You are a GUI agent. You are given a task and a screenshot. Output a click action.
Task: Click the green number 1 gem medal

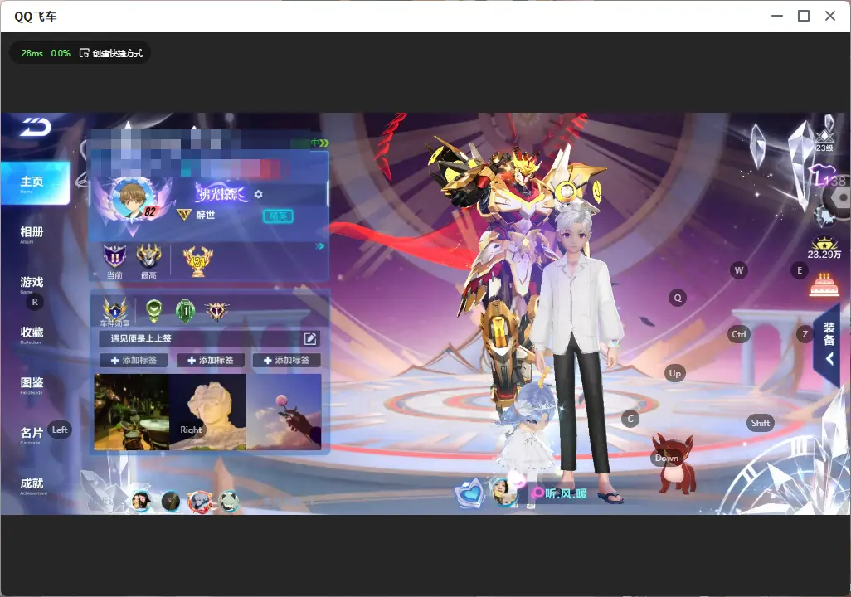[x=185, y=310]
